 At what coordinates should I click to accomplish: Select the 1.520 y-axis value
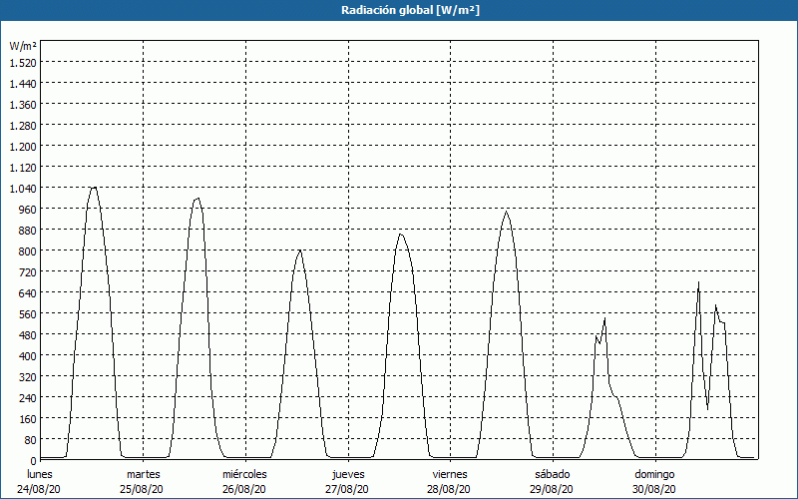23,63
